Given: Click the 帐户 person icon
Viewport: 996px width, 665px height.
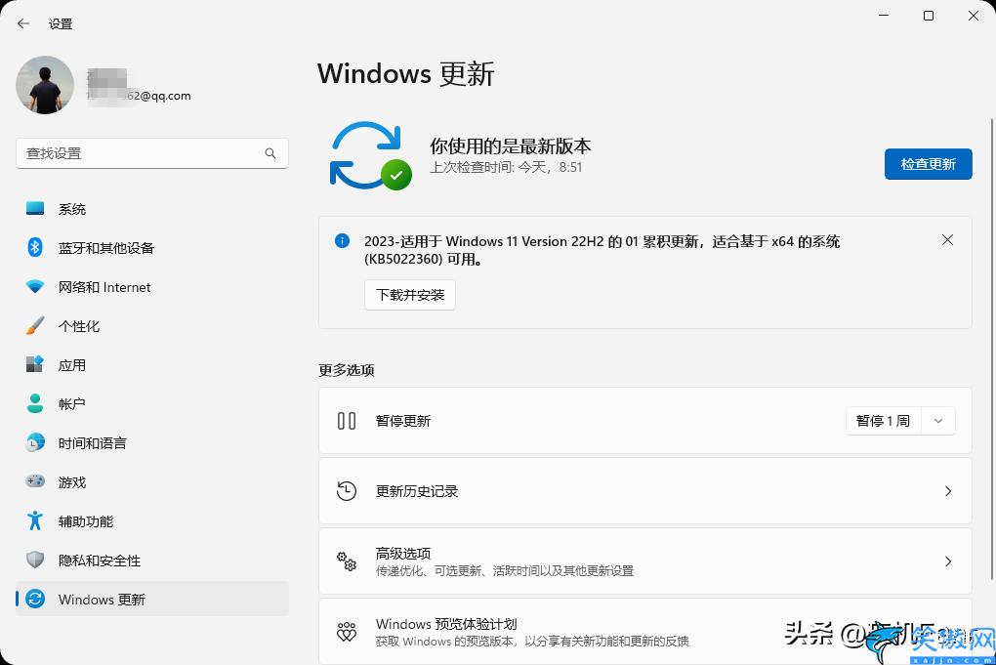Looking at the screenshot, I should click(x=35, y=403).
